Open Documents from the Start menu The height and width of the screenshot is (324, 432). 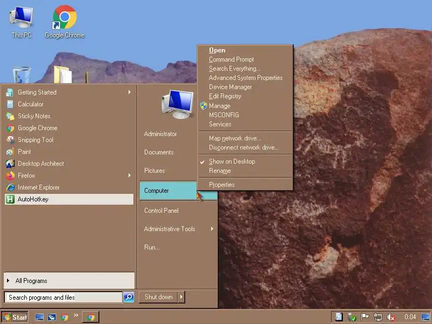coord(159,152)
